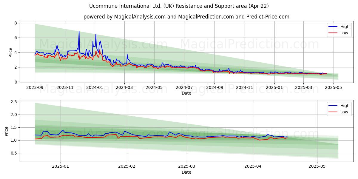Image resolution: width=358 pixels, height=179 pixels.
Task: Click the '2024-01' x-axis label
Action: (x=95, y=88)
